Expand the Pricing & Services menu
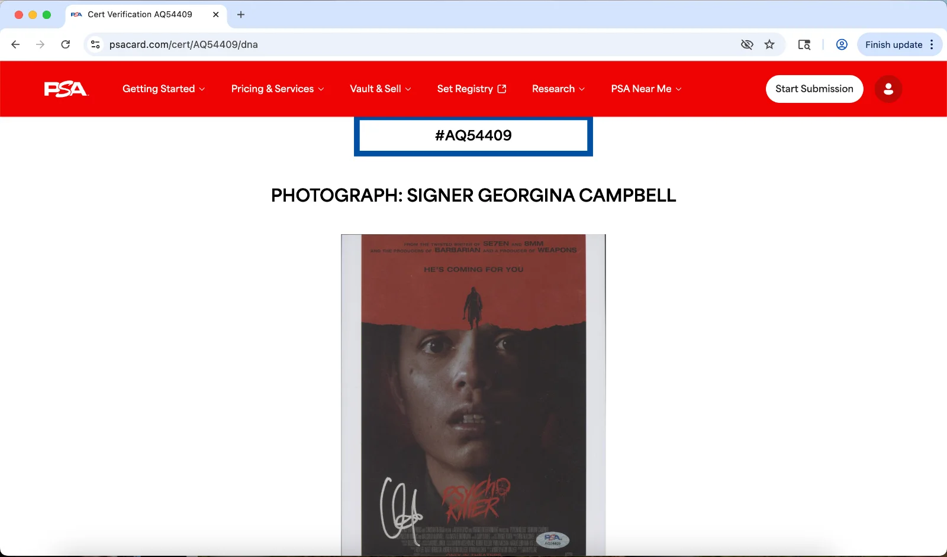 [278, 89]
